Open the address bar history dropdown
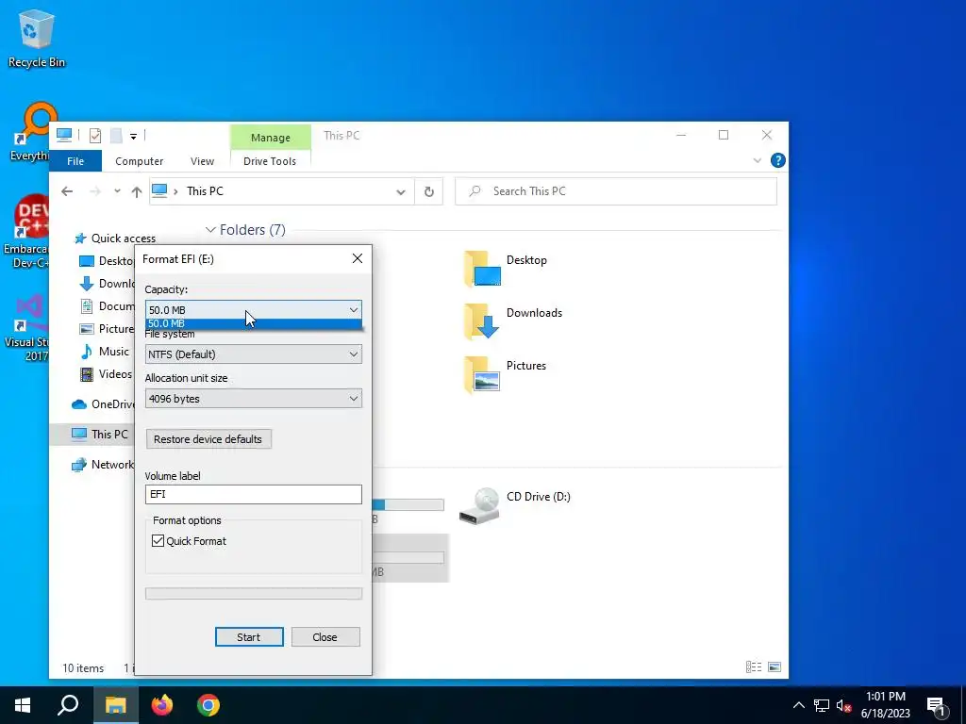This screenshot has width=966, height=724. [400, 191]
